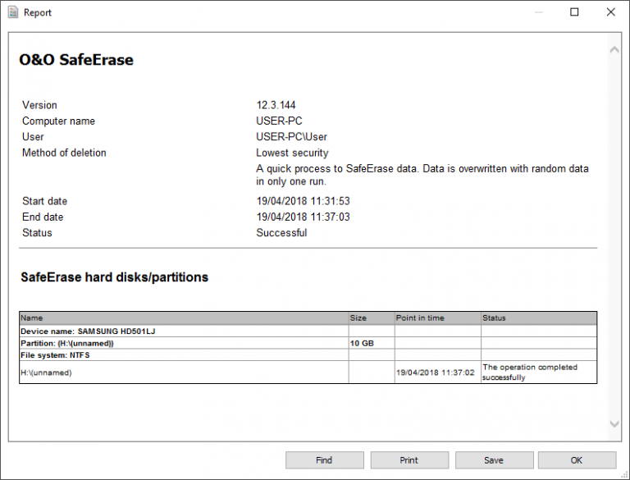Viewport: 630px width, 480px height.
Task: Click the Find button
Action: (x=325, y=460)
